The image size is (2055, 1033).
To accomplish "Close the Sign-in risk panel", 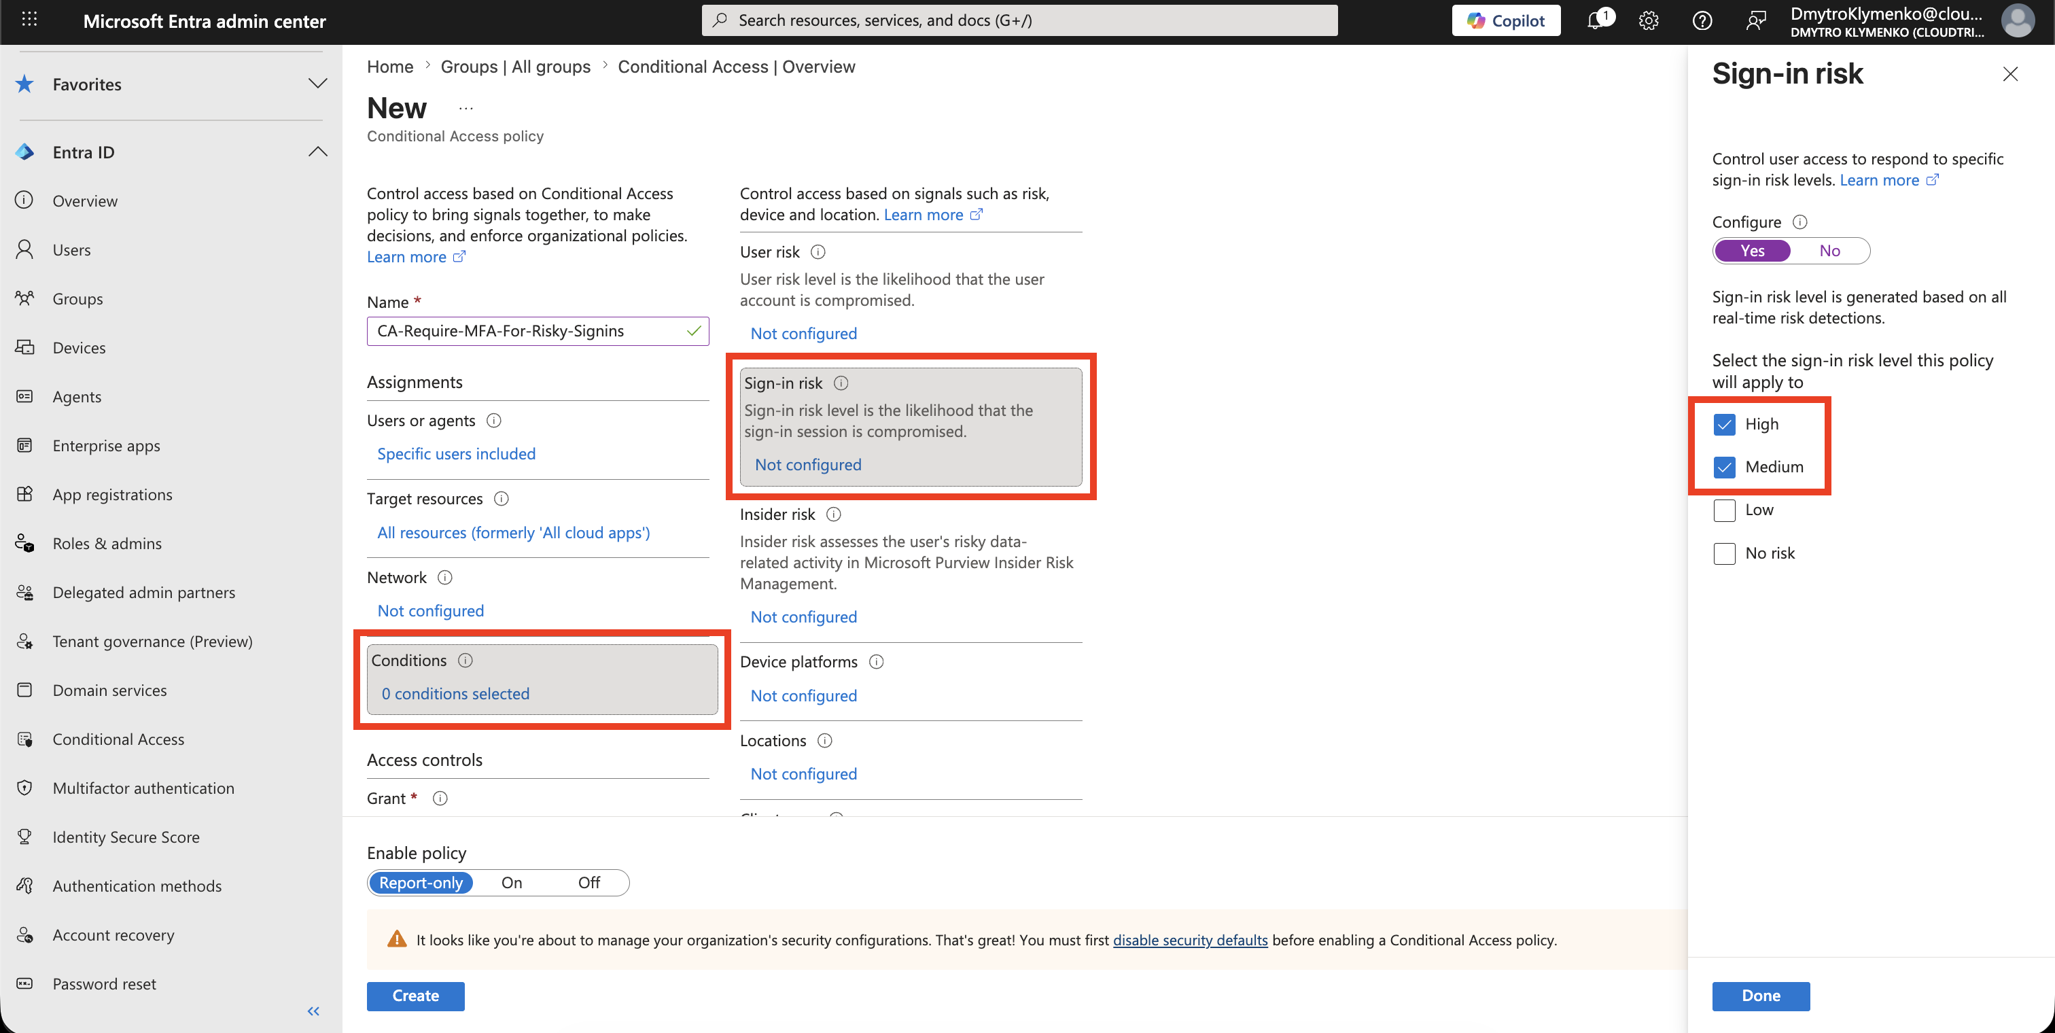I will 2010,74.
